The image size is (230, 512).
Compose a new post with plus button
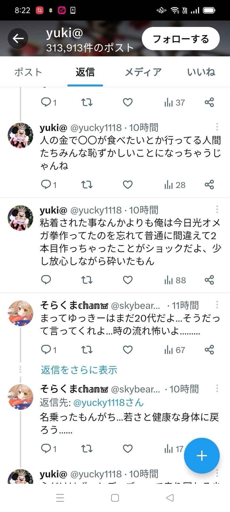tap(202, 456)
